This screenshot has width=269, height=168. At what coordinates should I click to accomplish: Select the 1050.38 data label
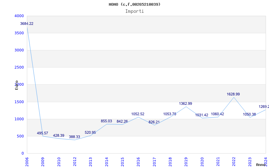(249, 115)
